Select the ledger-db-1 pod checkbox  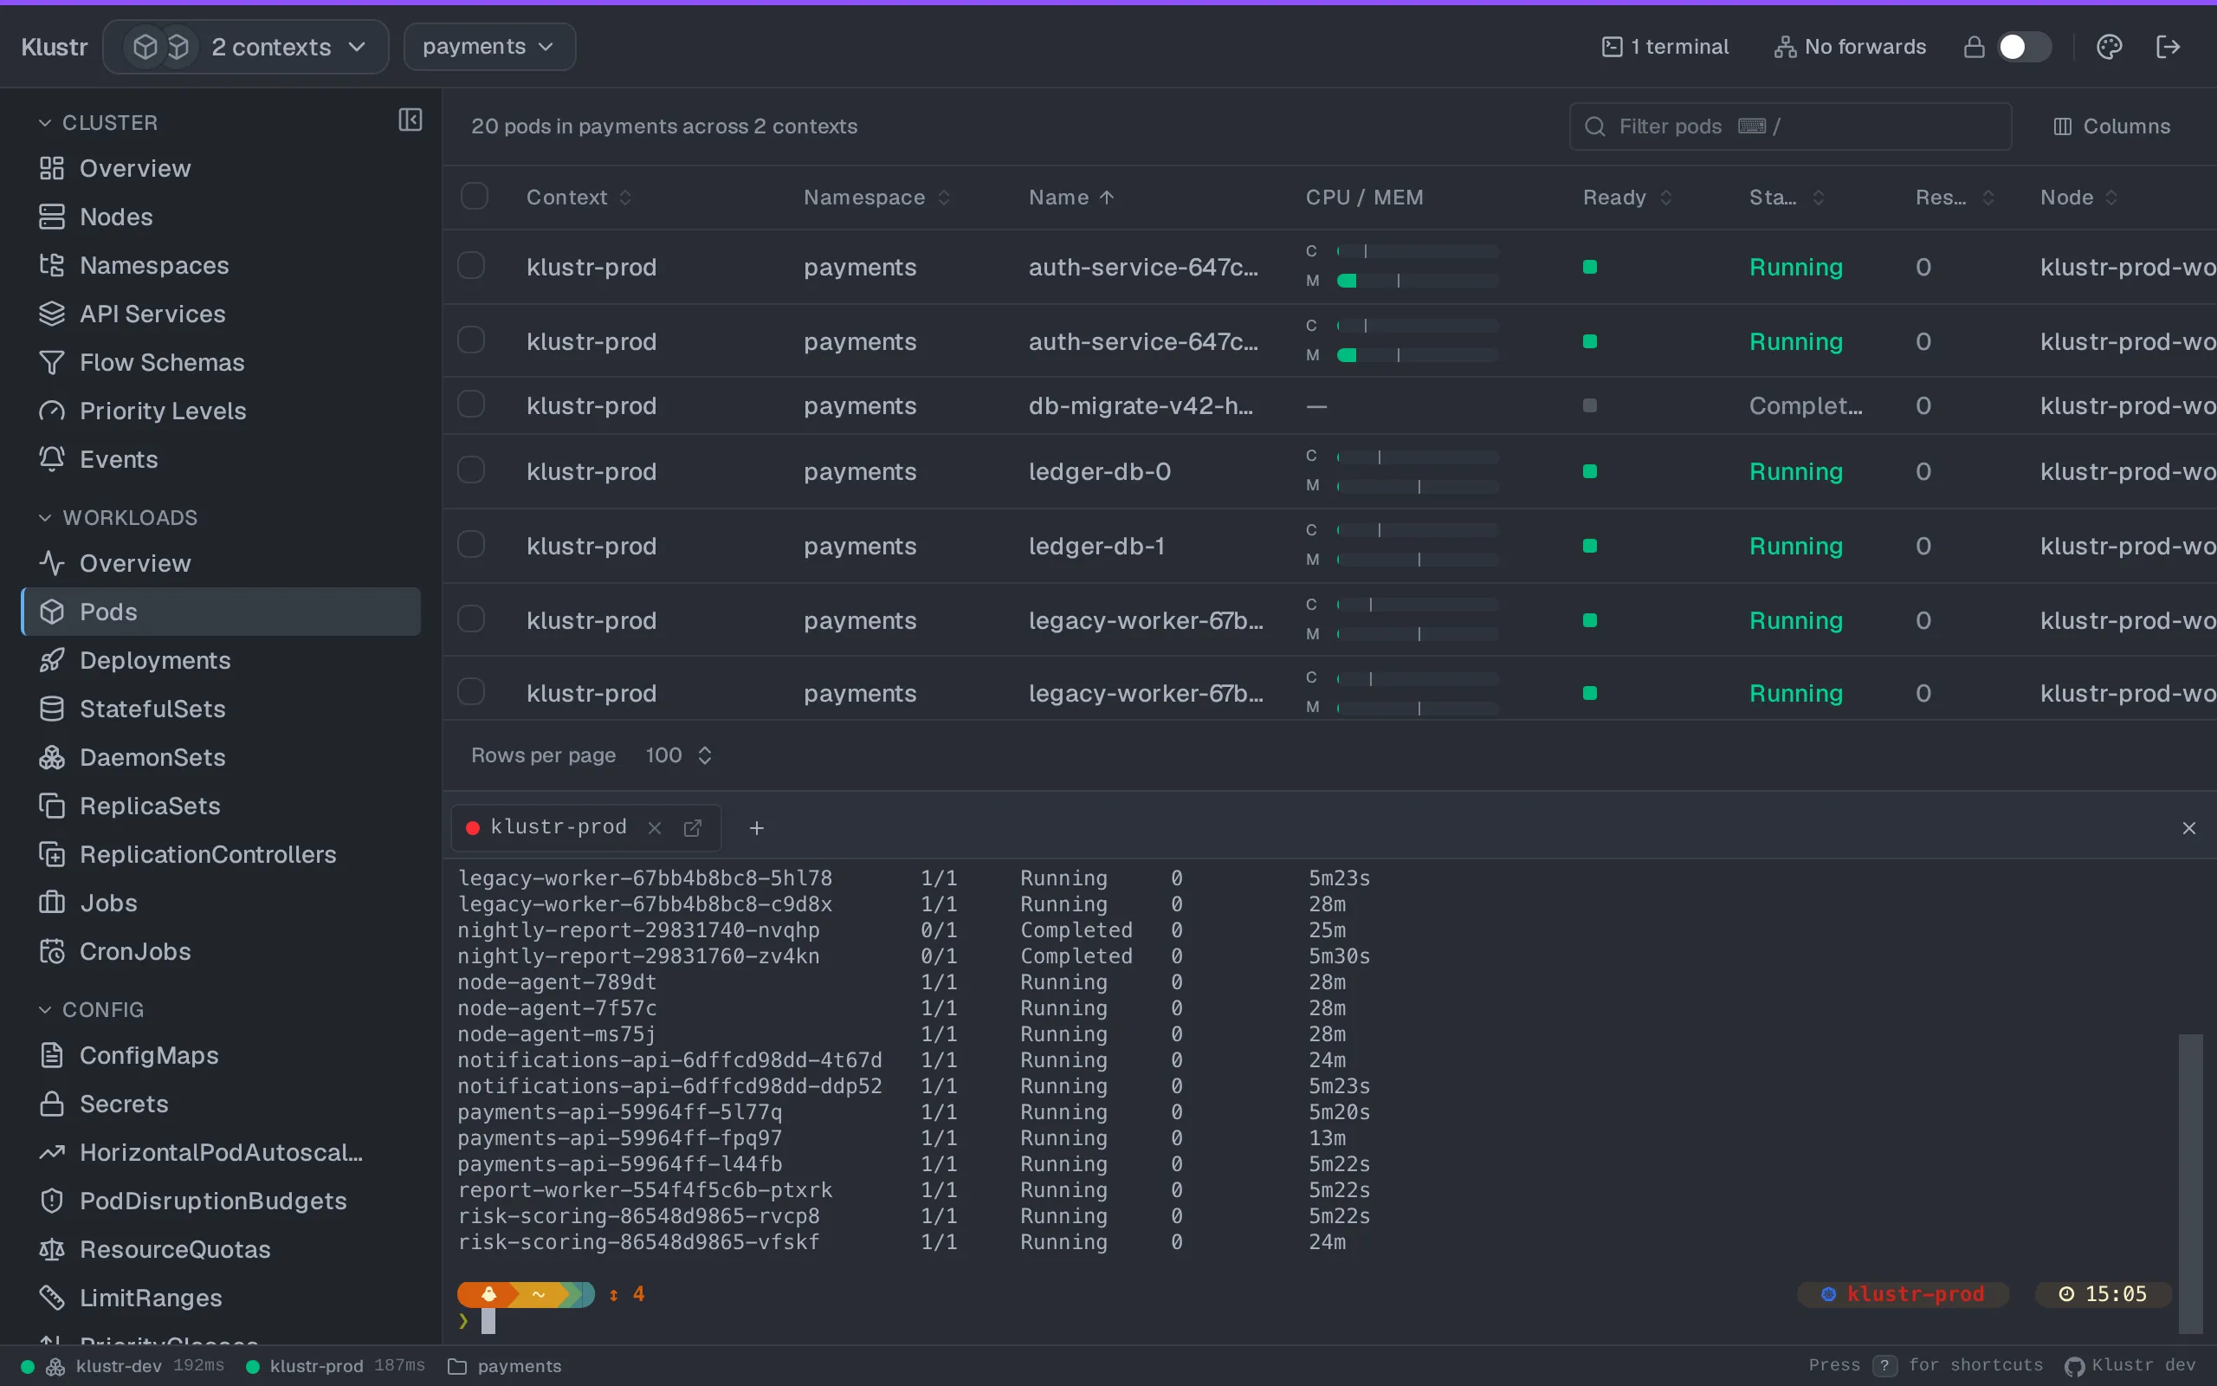click(x=471, y=545)
